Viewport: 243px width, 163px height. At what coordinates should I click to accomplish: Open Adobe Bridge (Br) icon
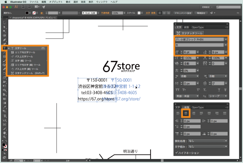(23, 7)
